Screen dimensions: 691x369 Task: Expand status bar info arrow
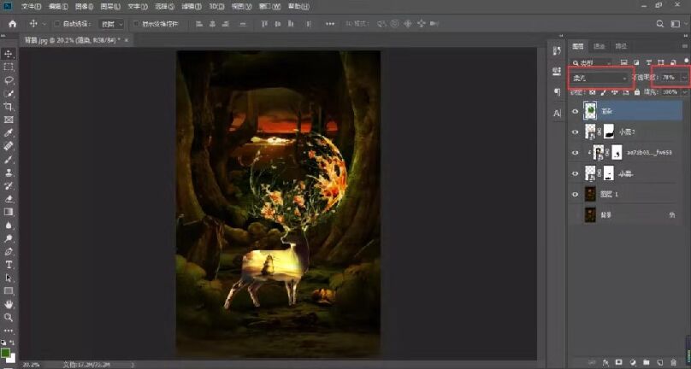pos(133,365)
